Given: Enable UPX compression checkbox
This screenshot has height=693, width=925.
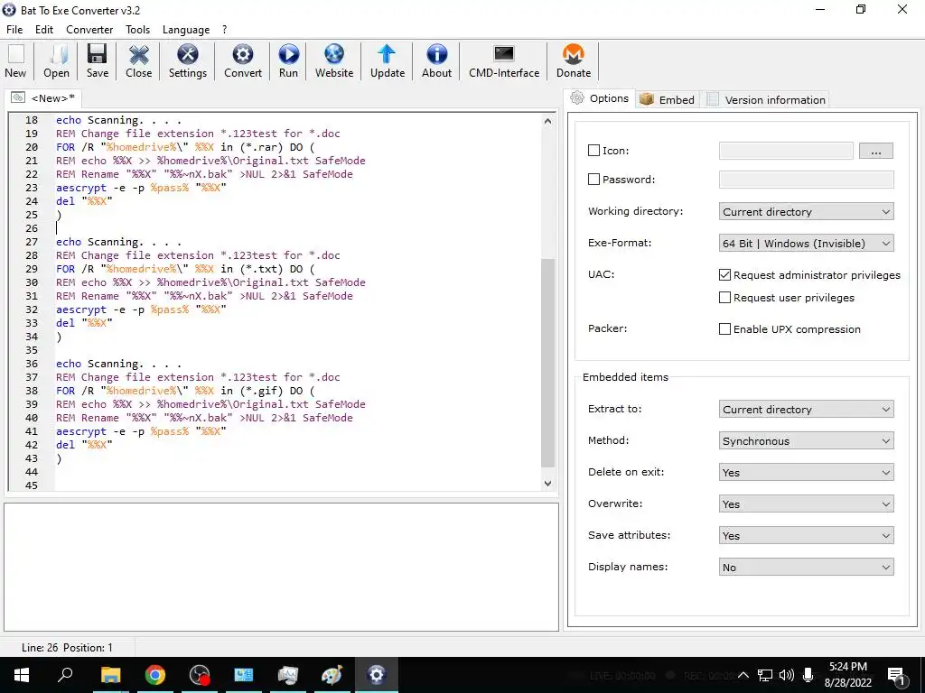Looking at the screenshot, I should pos(725,328).
